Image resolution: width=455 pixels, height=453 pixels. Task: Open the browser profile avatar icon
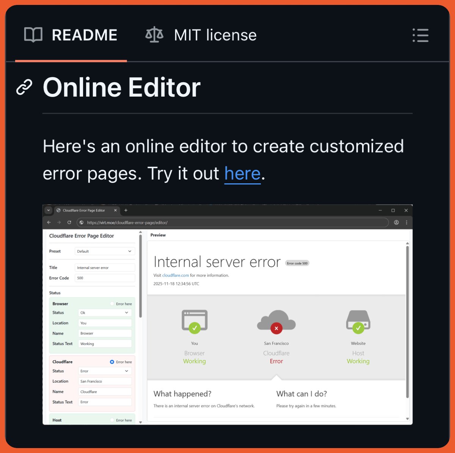pos(396,222)
